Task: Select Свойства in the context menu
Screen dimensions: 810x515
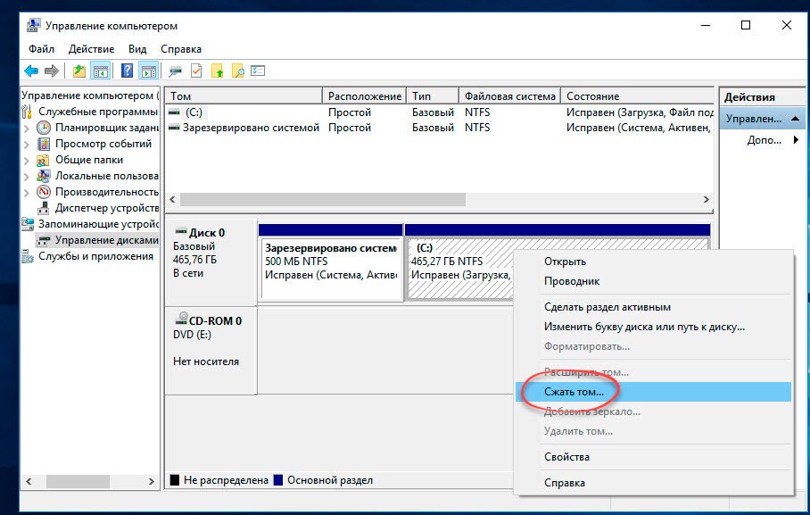Action: [x=566, y=457]
